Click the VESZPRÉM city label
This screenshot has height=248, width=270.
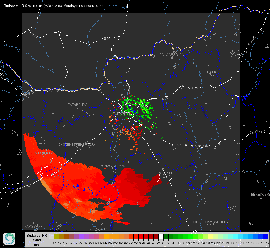[x=44, y=153]
